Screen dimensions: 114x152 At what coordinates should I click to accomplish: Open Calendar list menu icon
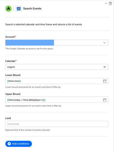pyautogui.click(x=105, y=67)
